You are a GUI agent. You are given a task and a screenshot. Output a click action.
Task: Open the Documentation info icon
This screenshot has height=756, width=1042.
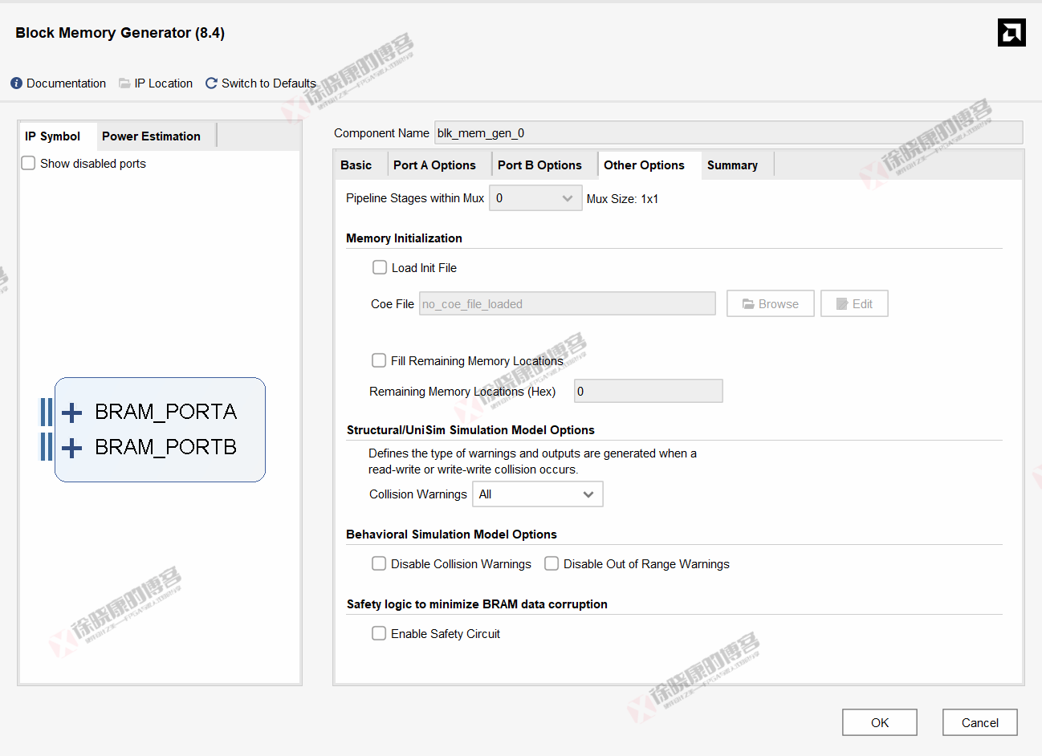pyautogui.click(x=15, y=83)
